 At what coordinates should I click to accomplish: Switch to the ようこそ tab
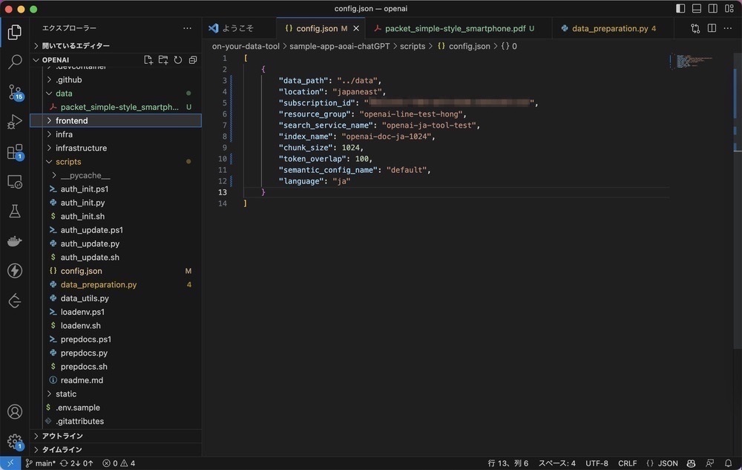[x=237, y=28]
